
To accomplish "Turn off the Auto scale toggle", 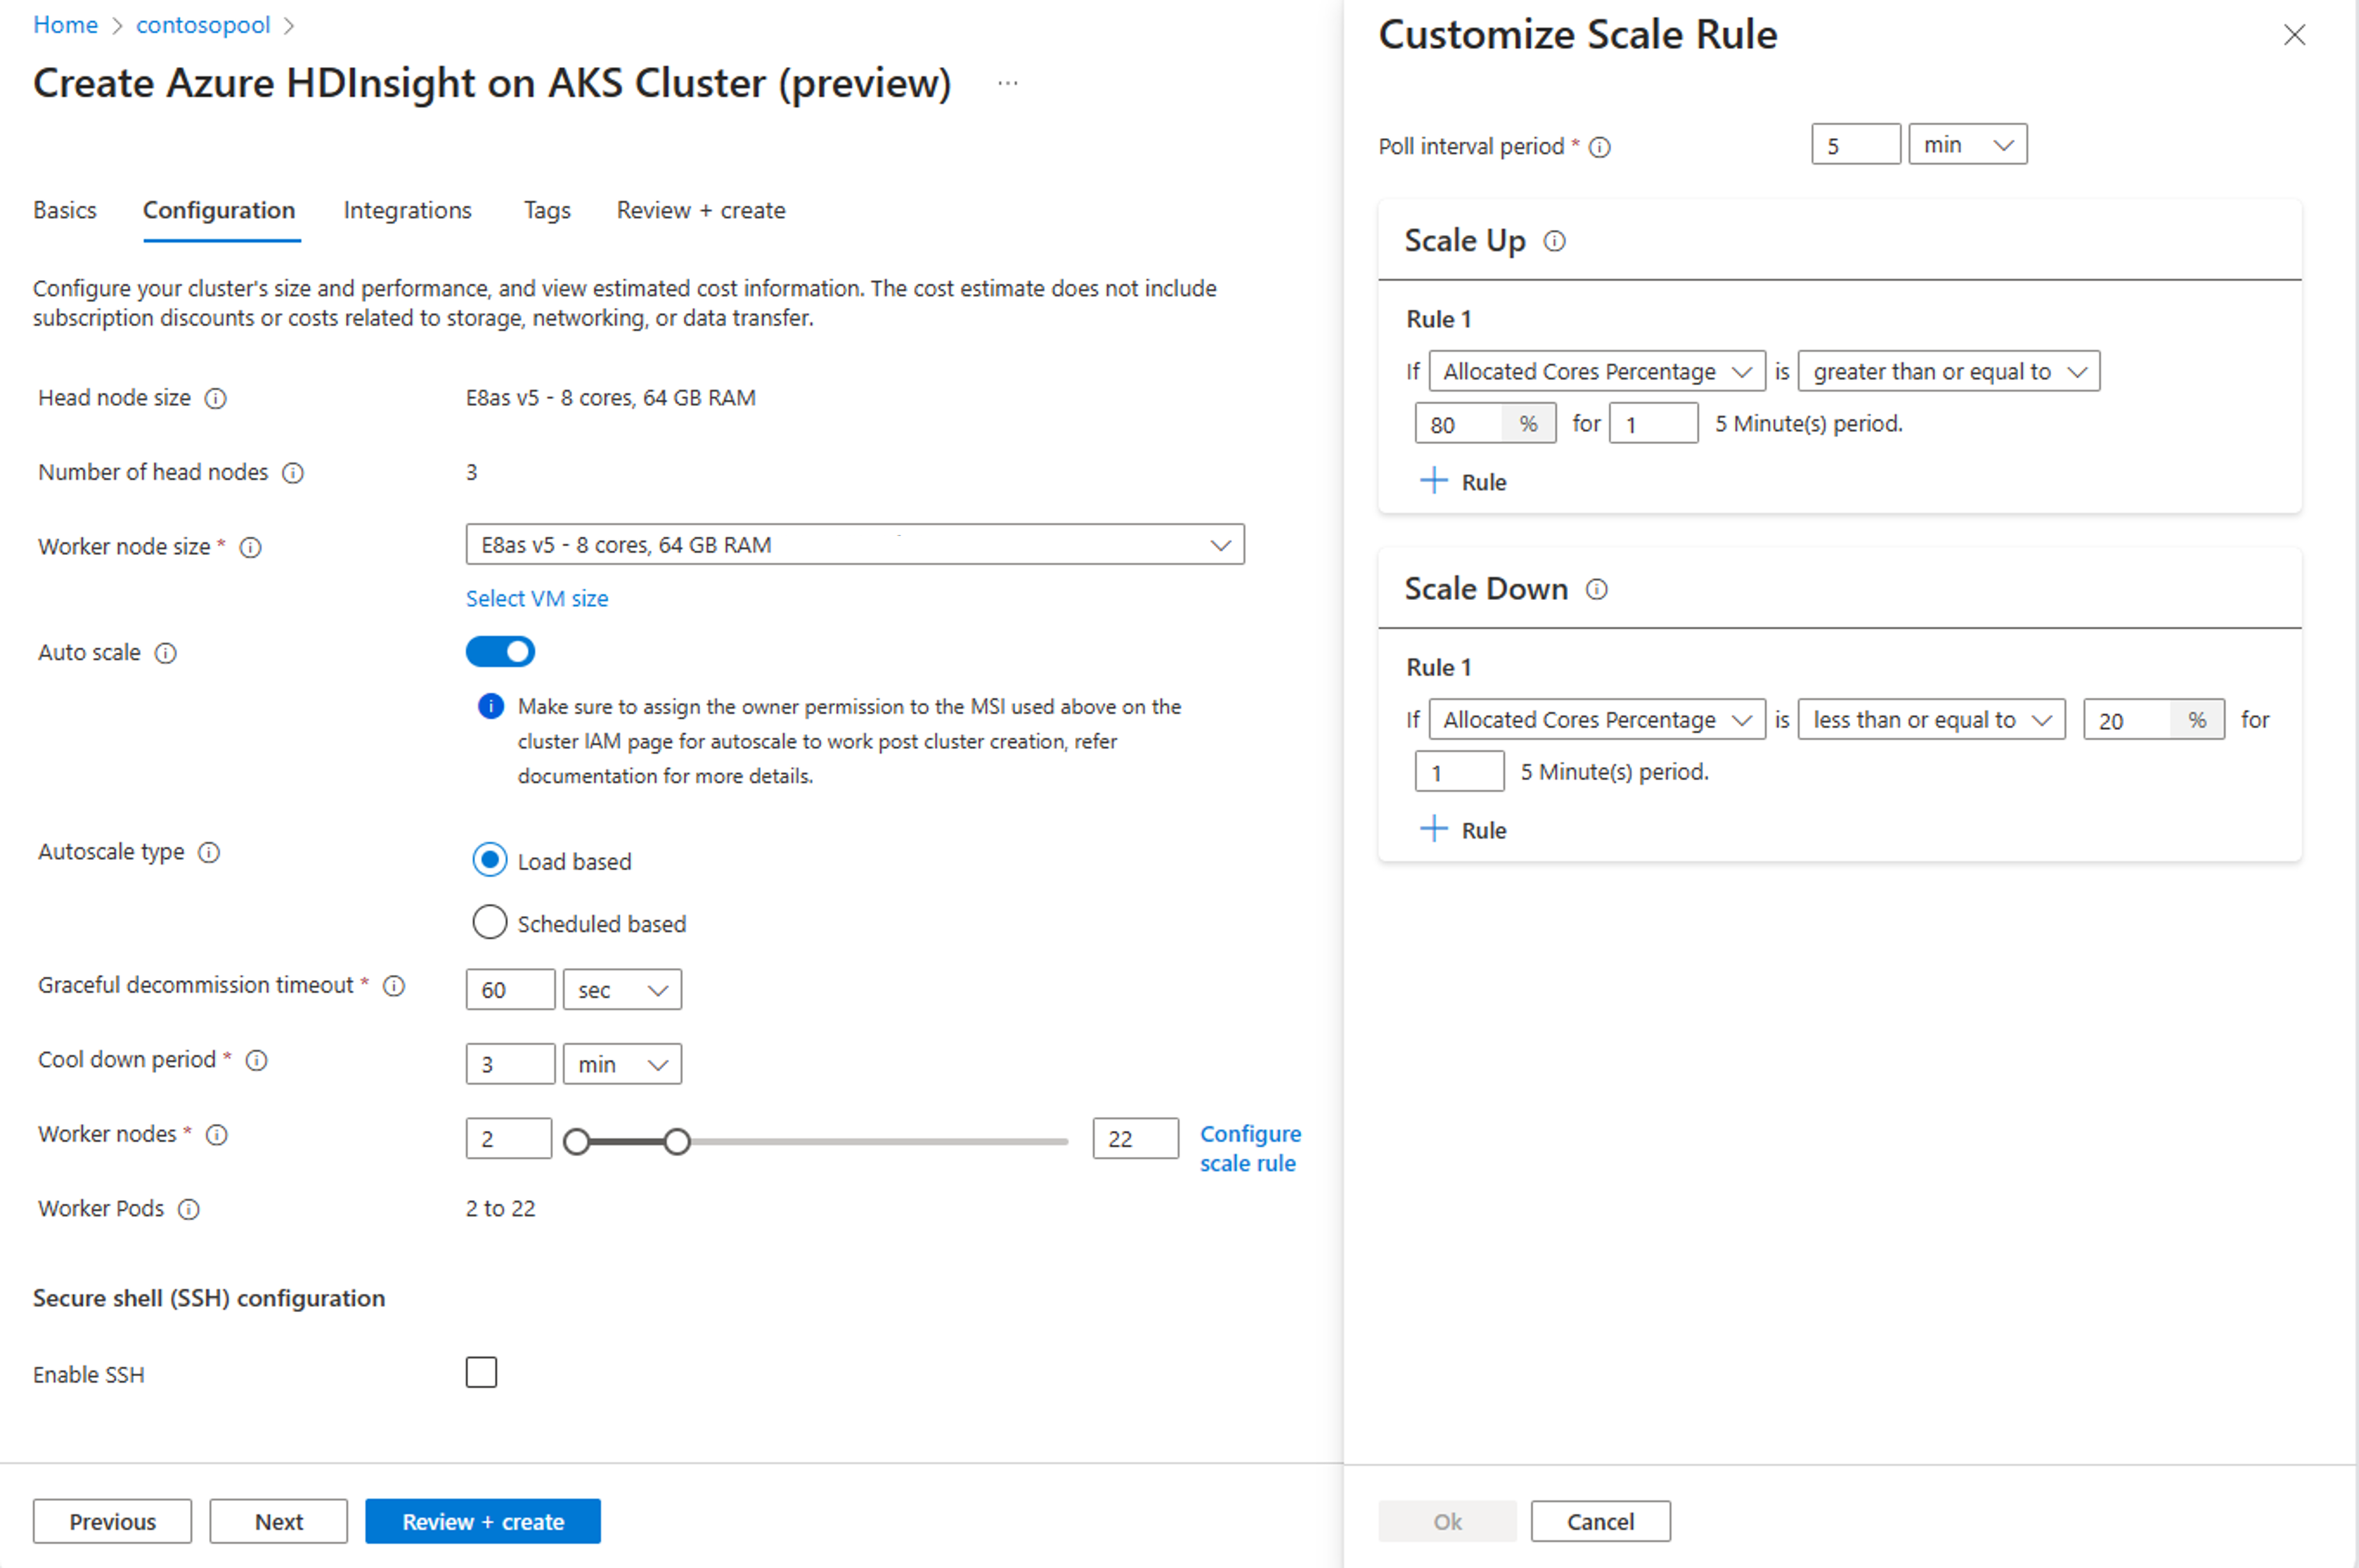I will pos(501,652).
